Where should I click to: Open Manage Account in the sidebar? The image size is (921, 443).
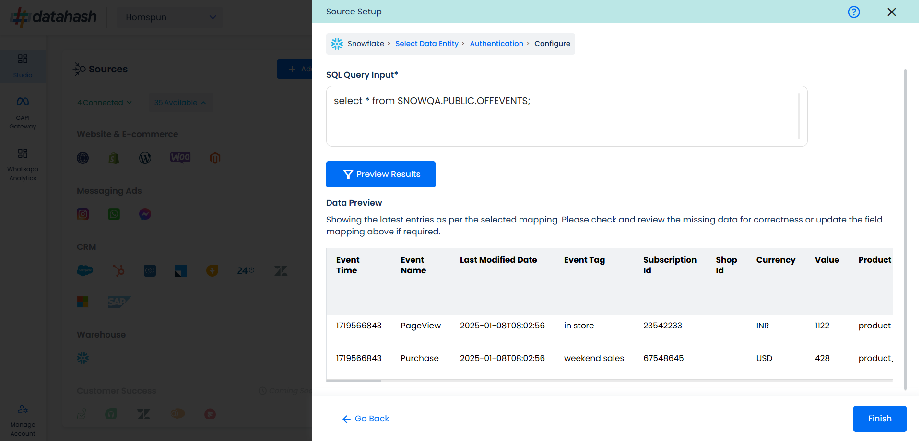coord(23,420)
